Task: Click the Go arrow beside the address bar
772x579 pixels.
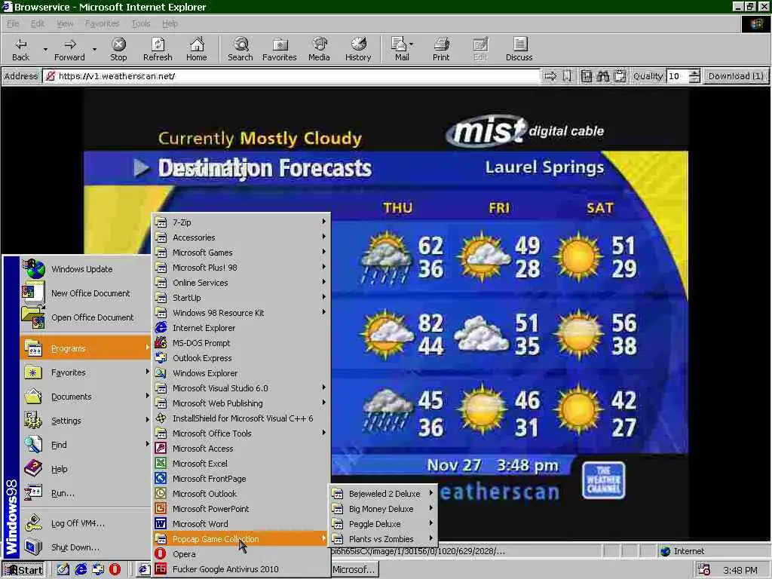Action: pyautogui.click(x=550, y=76)
